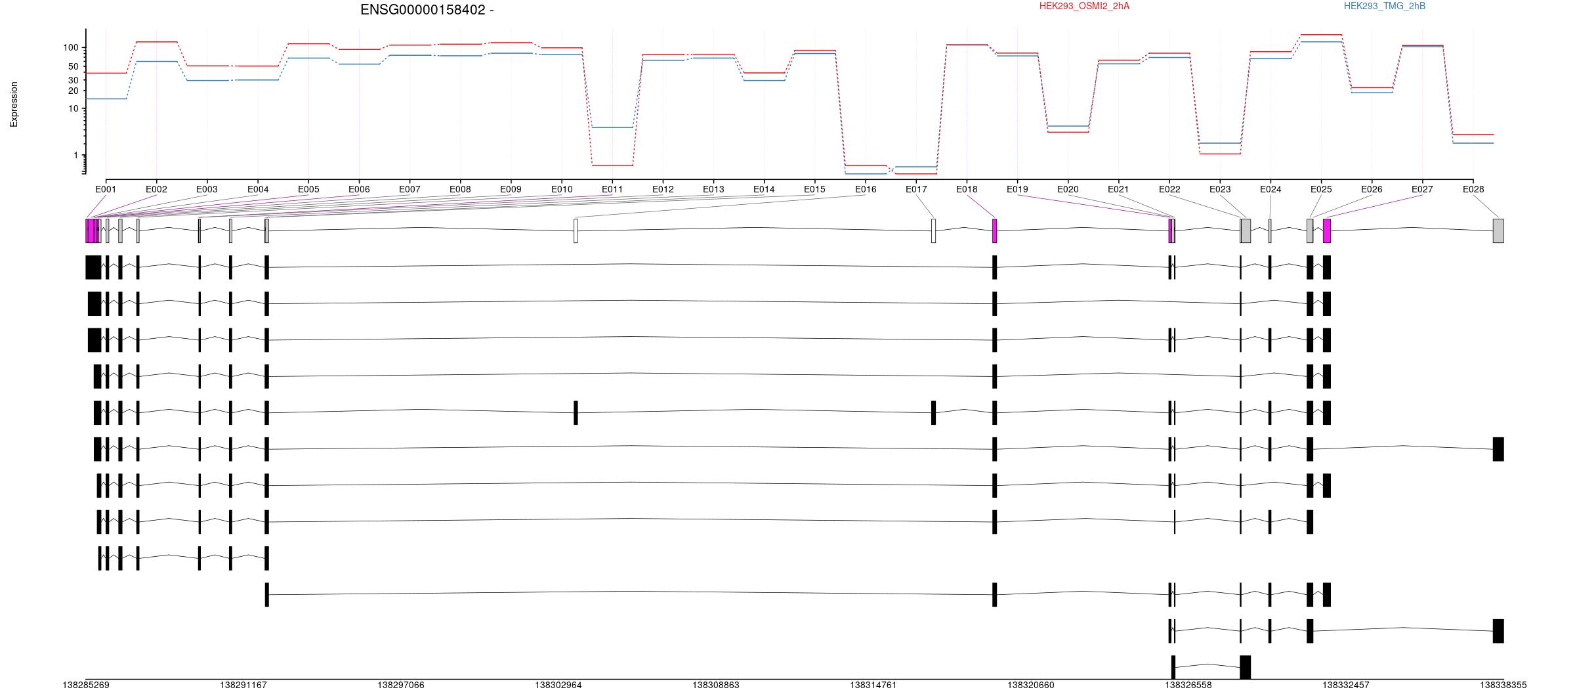
Task: Select exon label E020
Action: pos(1068,189)
